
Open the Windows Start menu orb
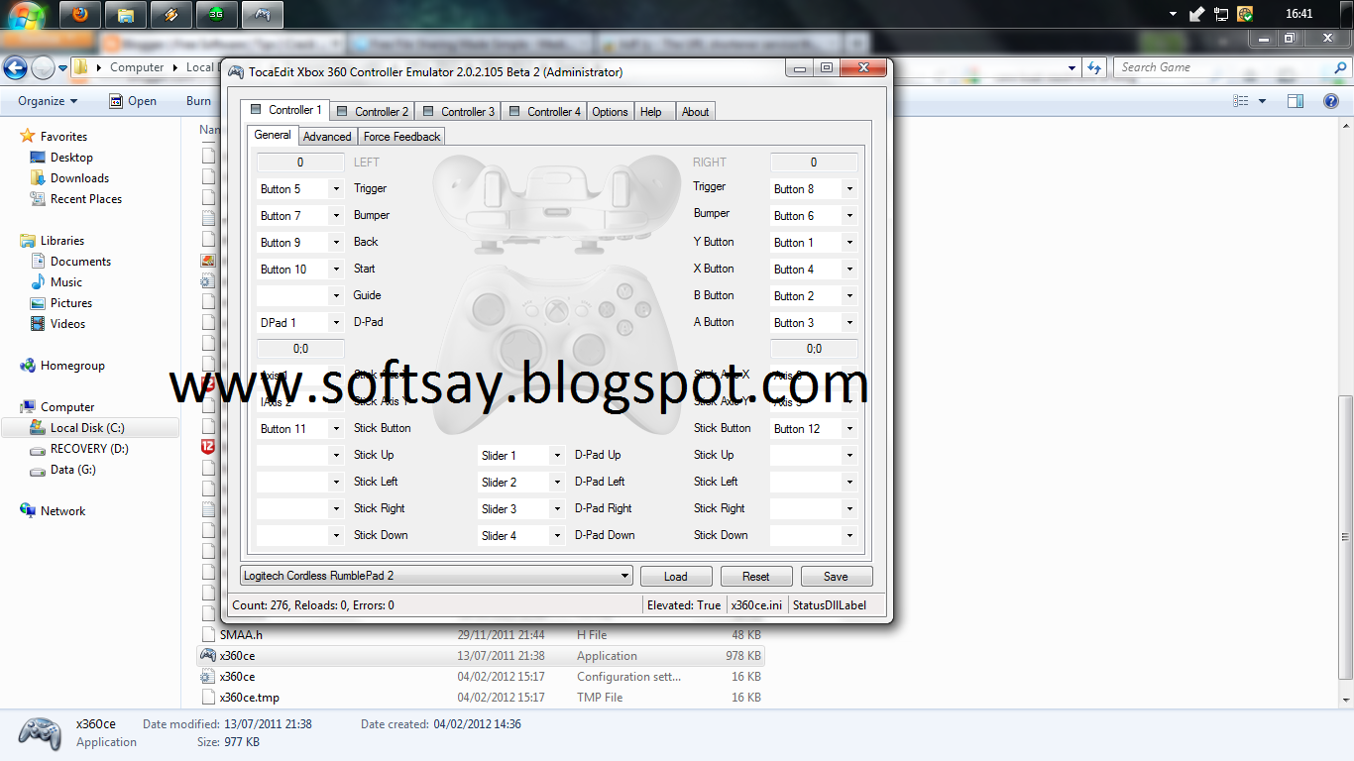tap(27, 14)
